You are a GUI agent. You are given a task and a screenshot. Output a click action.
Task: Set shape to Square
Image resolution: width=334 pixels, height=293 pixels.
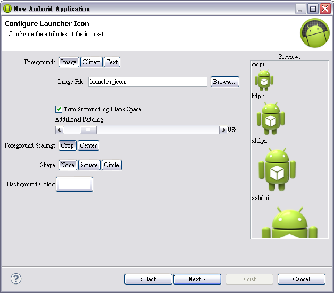click(x=89, y=165)
